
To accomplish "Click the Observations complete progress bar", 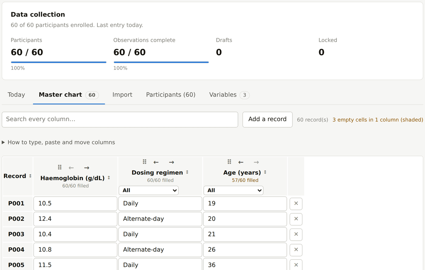I will (x=161, y=62).
